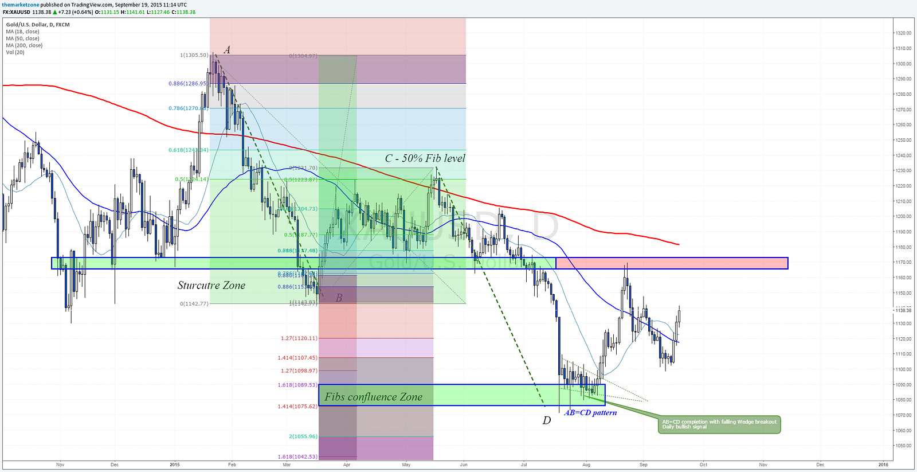Click '1050.00' on the price axis
Viewport: 917px width, 472px height.
point(904,446)
